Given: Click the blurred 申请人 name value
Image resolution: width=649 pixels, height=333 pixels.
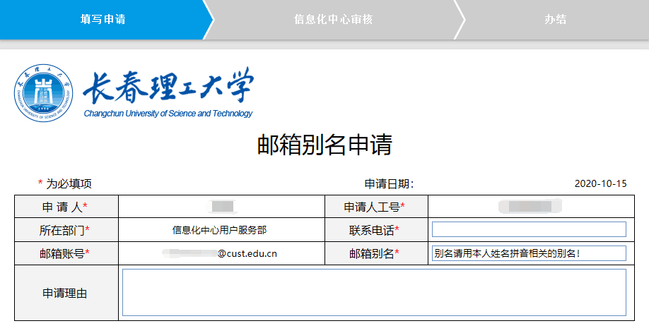Looking at the screenshot, I should pos(222,207).
